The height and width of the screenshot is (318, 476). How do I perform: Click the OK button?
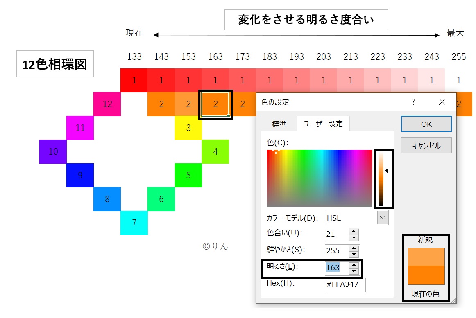(x=426, y=124)
